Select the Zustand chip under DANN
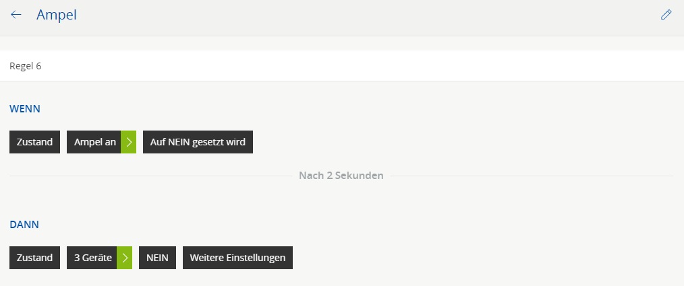Image resolution: width=684 pixels, height=286 pixels. [x=34, y=258]
